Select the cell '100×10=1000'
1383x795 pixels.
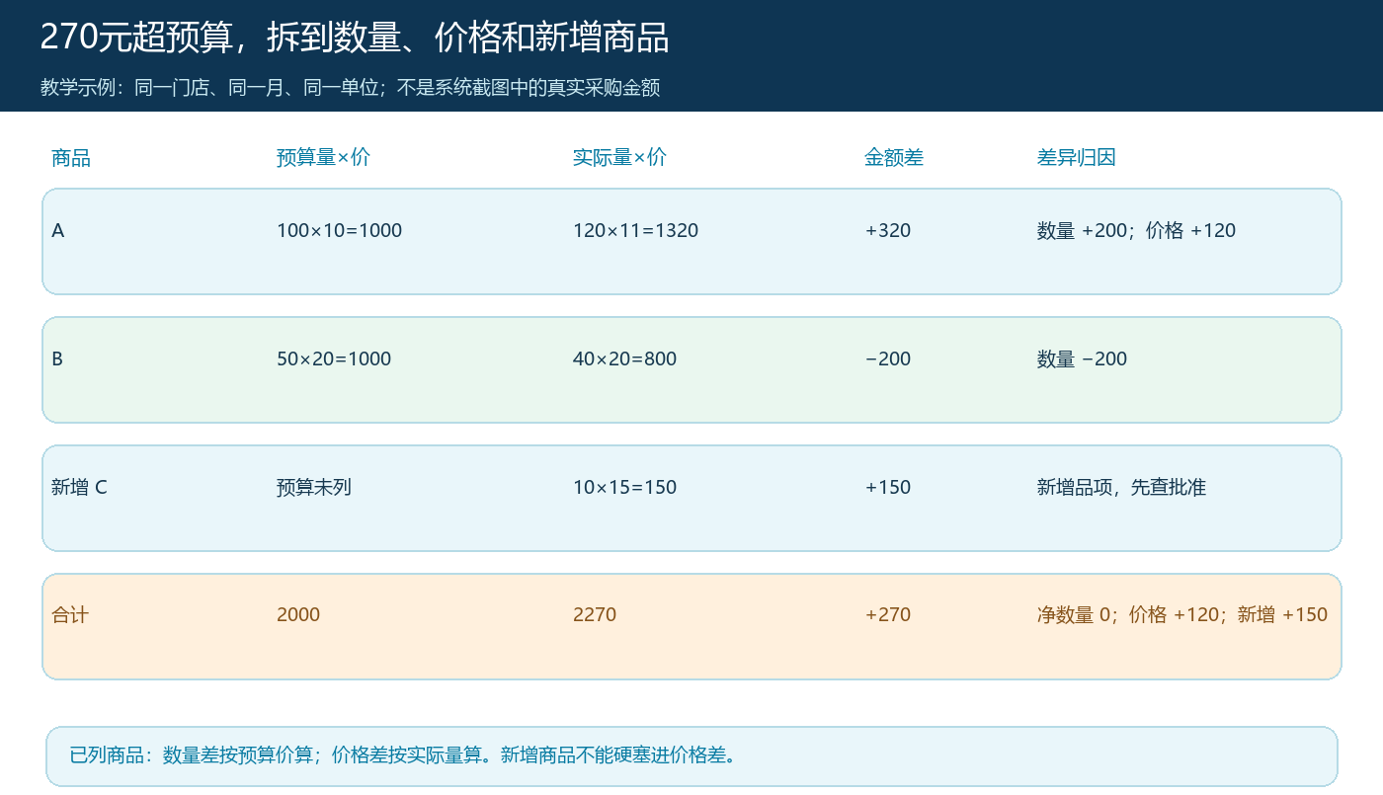coord(339,231)
